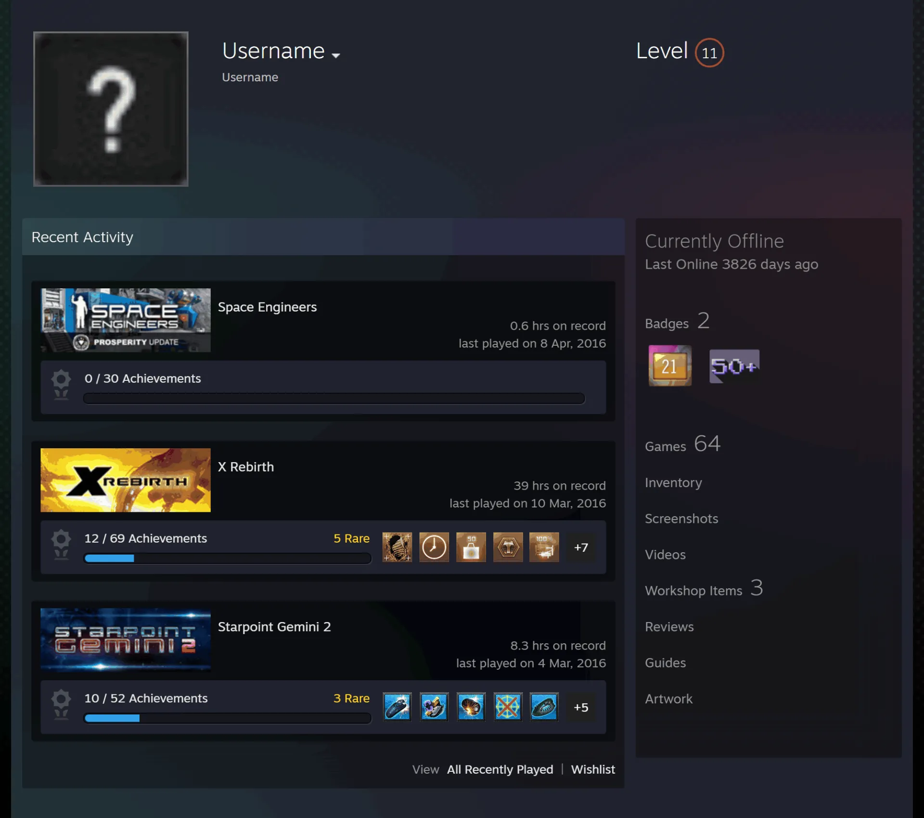This screenshot has height=818, width=924.
Task: Show the +7 more X Rebirth achievements
Action: point(581,547)
